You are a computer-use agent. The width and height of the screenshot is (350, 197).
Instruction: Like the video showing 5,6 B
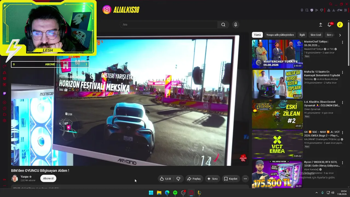pyautogui.click(x=166, y=179)
